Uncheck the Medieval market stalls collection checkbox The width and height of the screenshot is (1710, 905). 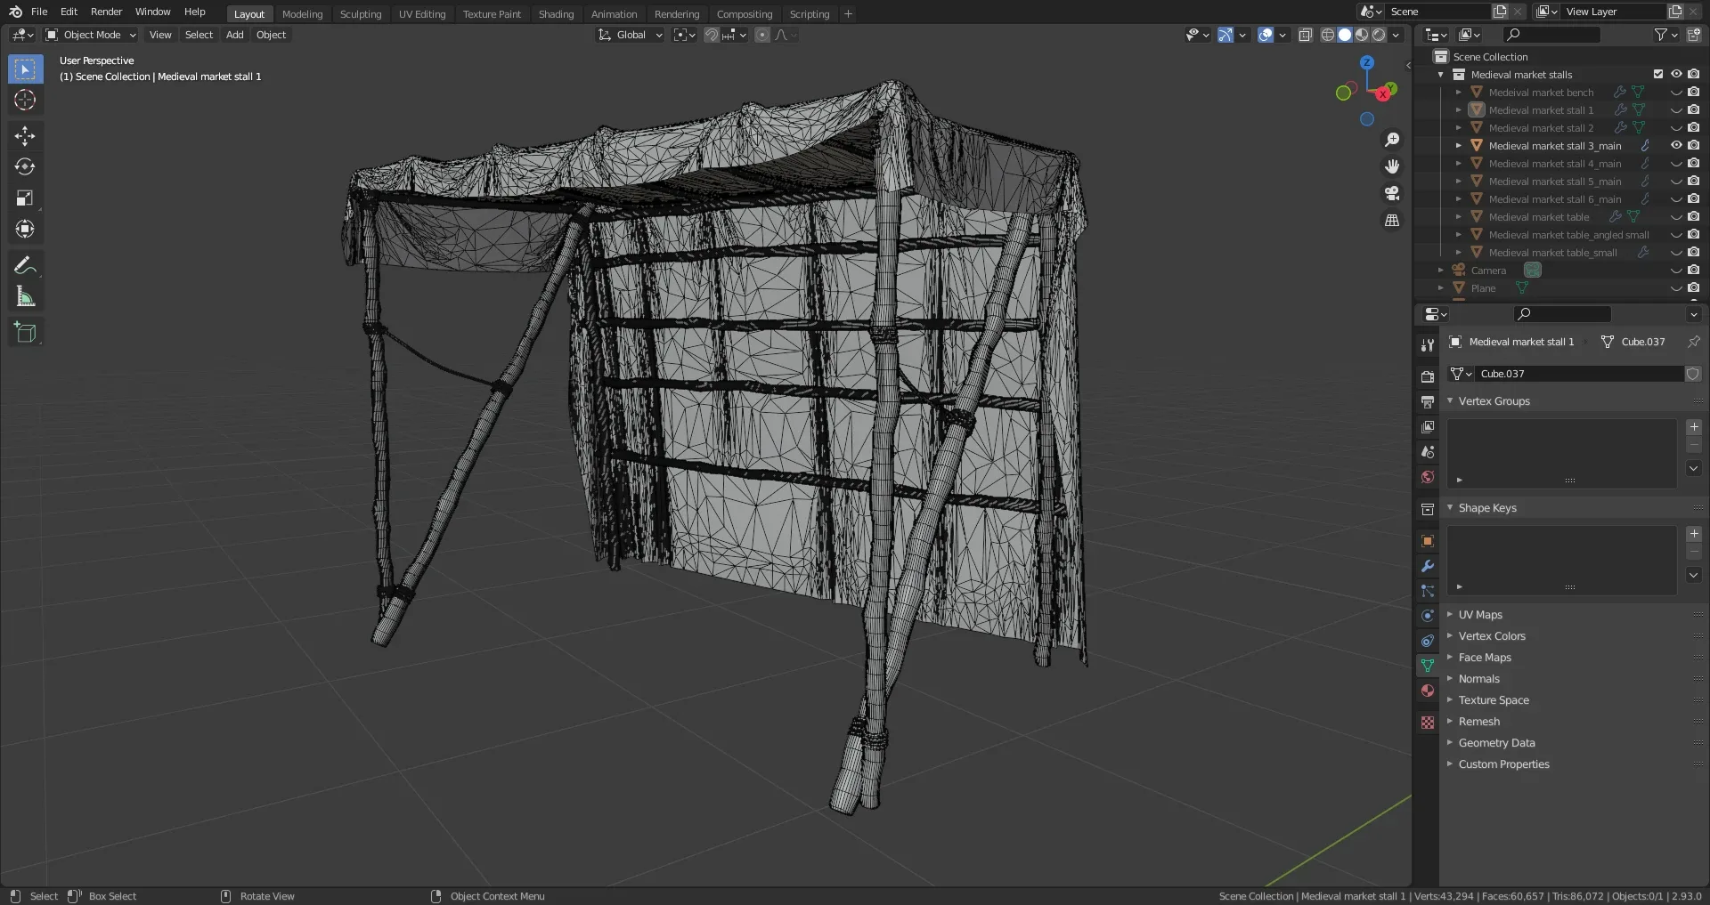[1658, 74]
